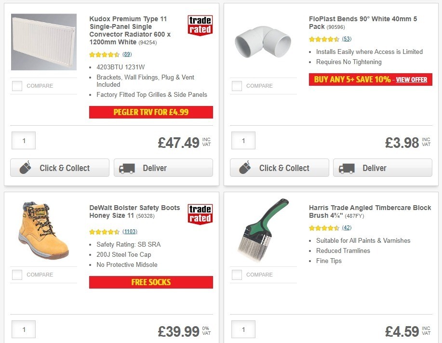Enable COMPARE for Kudox radiator
442x343 pixels.
tap(17, 86)
